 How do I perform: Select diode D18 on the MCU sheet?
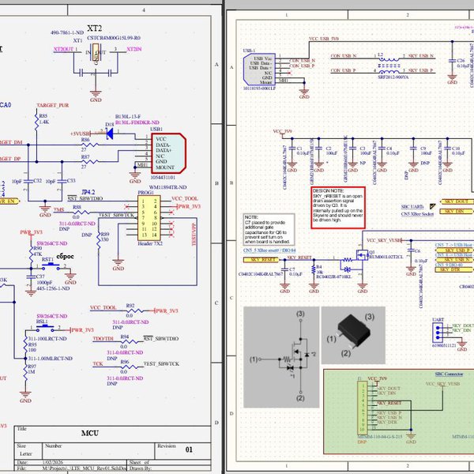point(110,134)
